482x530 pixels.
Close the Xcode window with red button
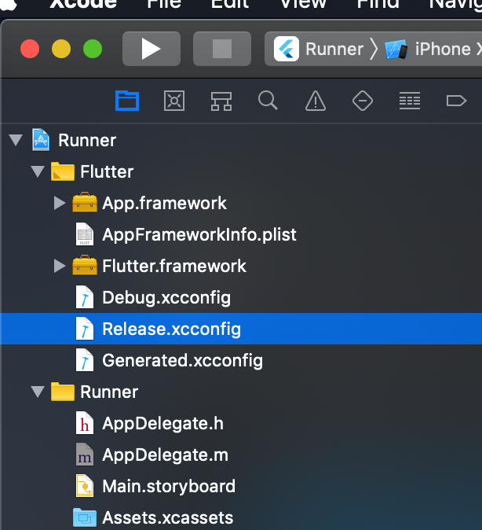pyautogui.click(x=30, y=49)
